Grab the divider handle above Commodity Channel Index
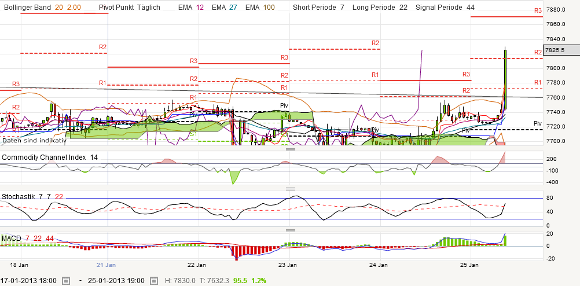Viewport: 580px width, 286px height. [291, 149]
